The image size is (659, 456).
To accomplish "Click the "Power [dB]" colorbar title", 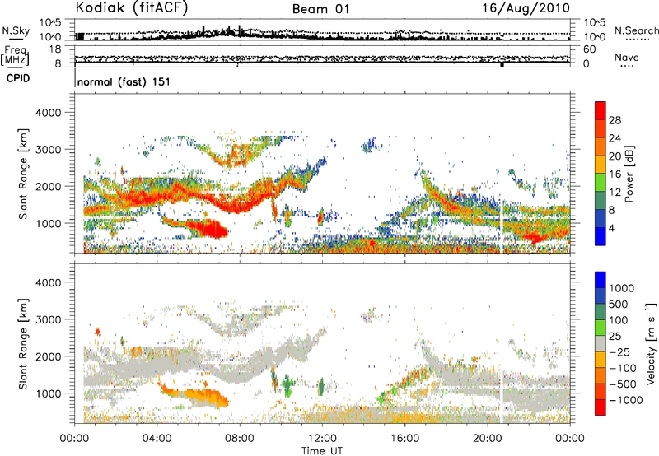I will pos(629,174).
